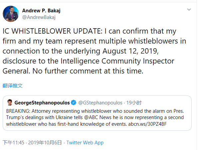Click the 下午11:45 time

[x=13, y=142]
